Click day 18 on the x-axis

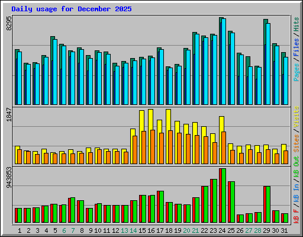point(169,230)
